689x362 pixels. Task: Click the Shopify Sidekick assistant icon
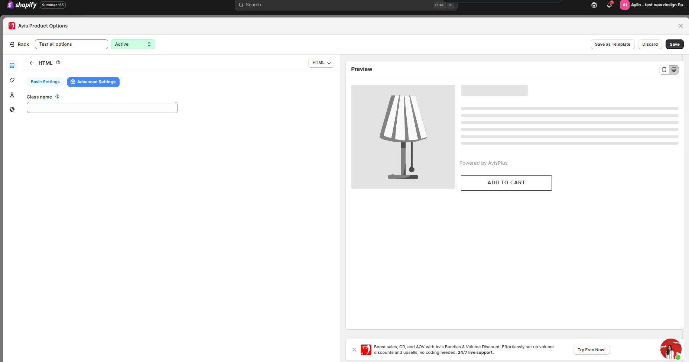pyautogui.click(x=594, y=5)
